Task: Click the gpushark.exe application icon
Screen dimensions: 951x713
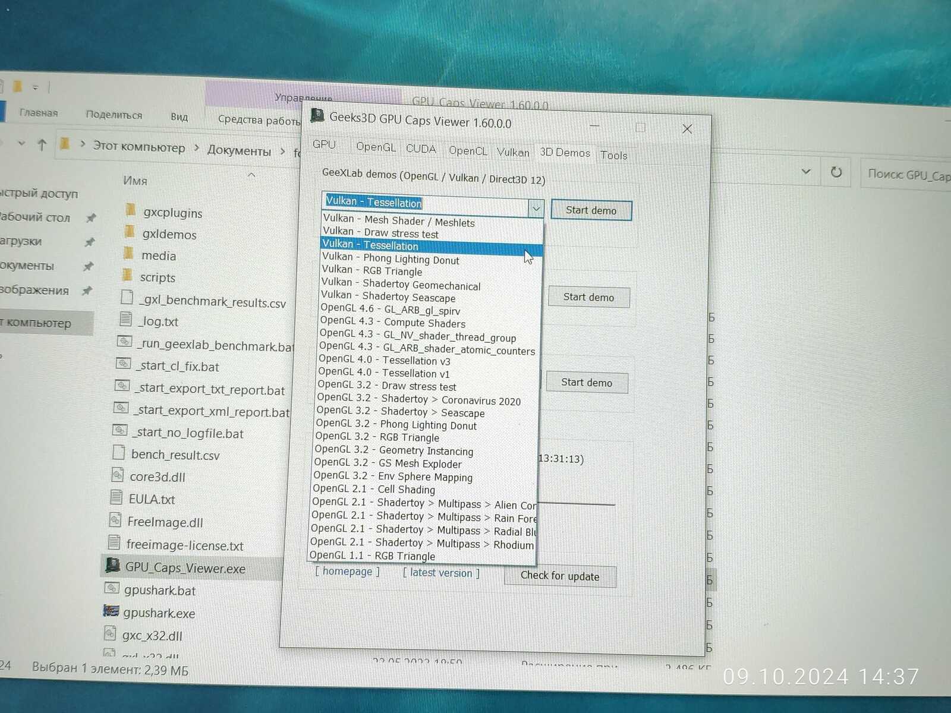Action: [111, 610]
